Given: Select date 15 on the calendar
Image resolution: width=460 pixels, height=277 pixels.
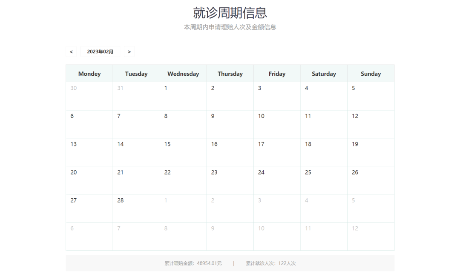Looking at the screenshot, I should pos(183,152).
